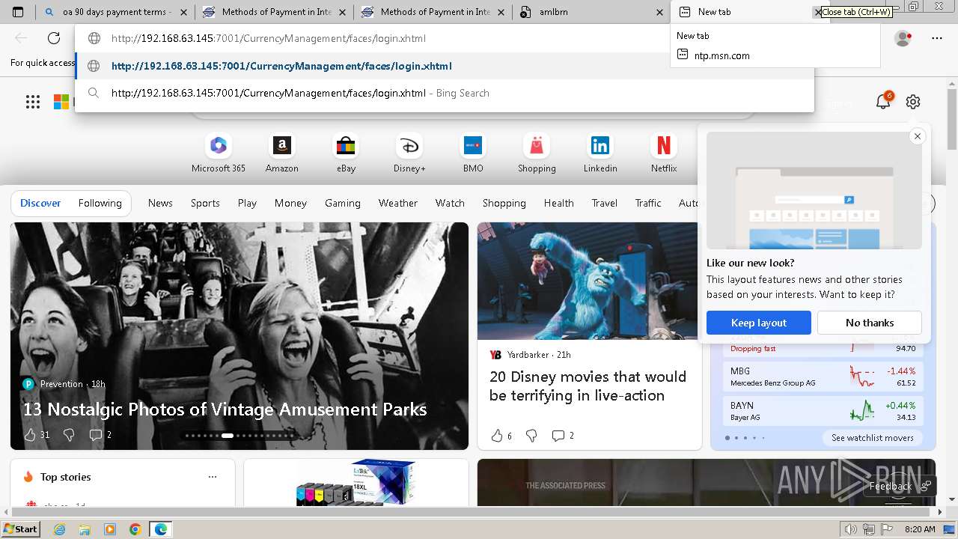Open 13 Nostalgic Photos of Vintage Amusement Parks
The width and height of the screenshot is (958, 539).
(225, 409)
